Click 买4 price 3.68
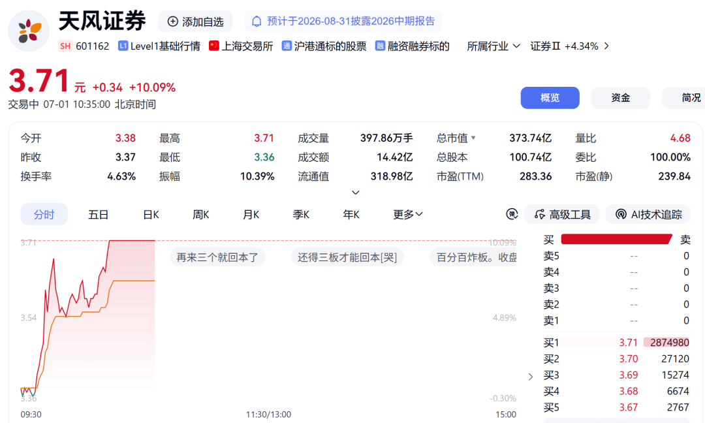 629,391
